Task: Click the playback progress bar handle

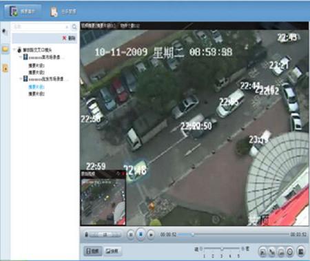Action: coord(193,234)
